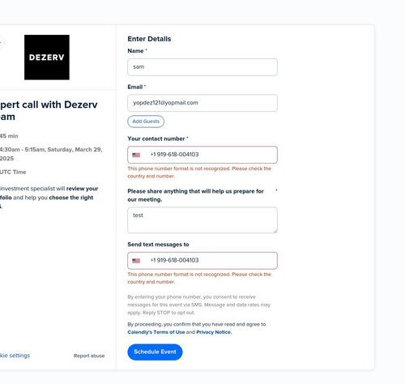Open country flag selector in text messages field

(x=136, y=261)
